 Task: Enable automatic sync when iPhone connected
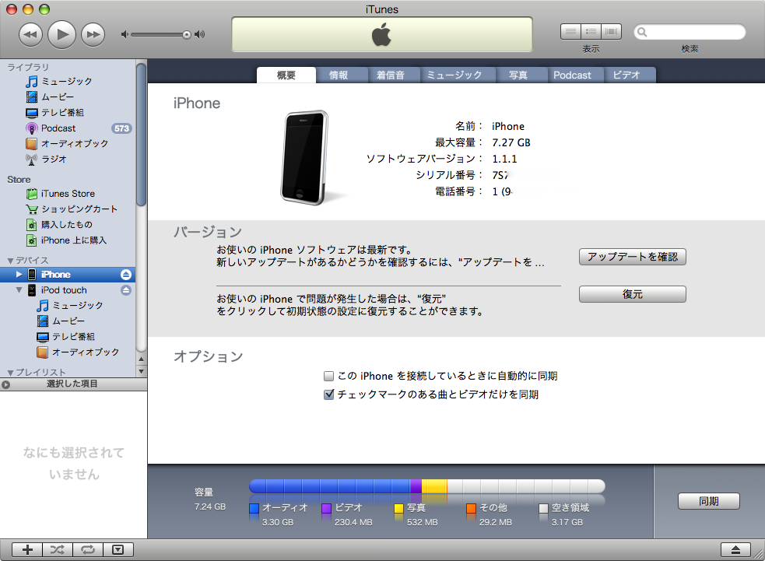pos(328,376)
